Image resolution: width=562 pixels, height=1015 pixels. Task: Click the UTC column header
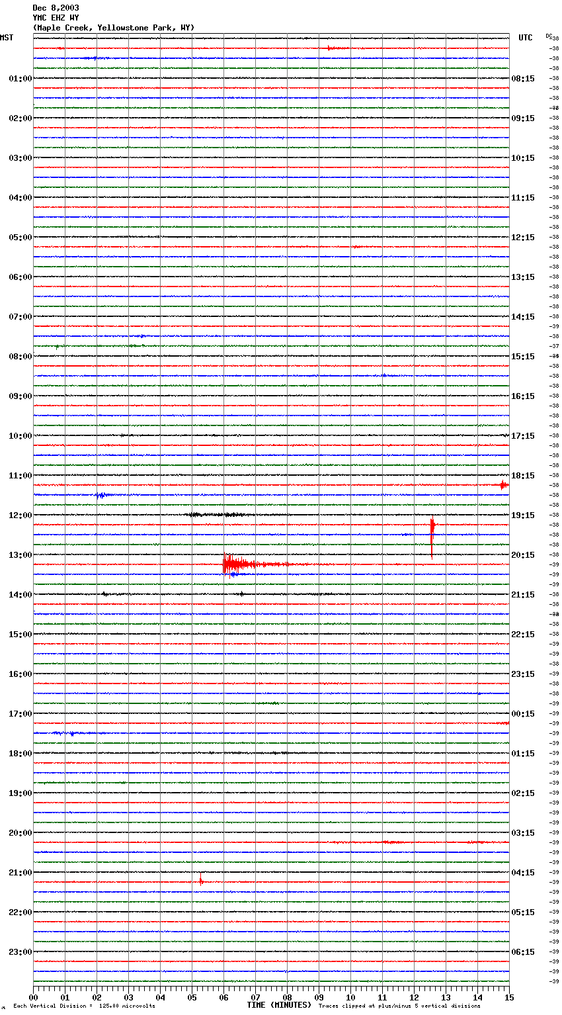point(526,38)
